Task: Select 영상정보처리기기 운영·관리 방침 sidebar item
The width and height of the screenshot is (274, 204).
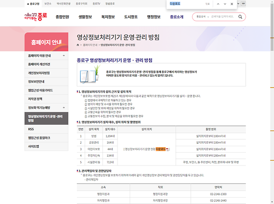Action: point(46,118)
